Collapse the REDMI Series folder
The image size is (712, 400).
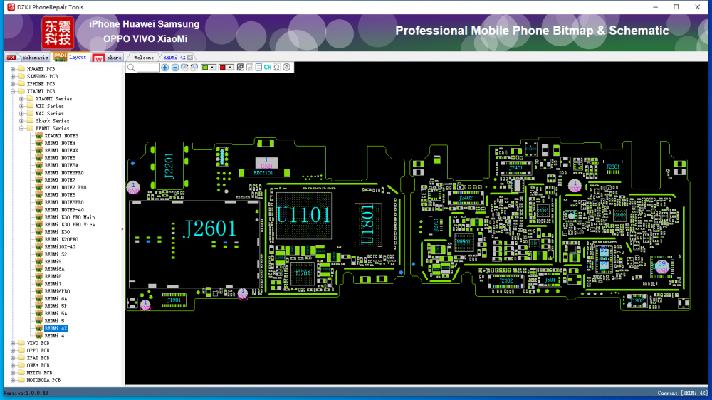point(21,128)
